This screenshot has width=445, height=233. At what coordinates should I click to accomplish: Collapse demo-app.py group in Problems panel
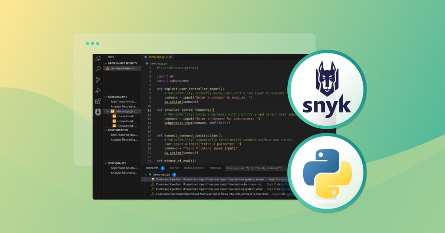tap(145, 174)
